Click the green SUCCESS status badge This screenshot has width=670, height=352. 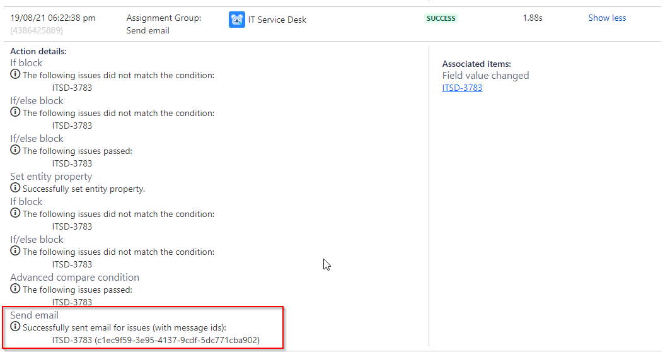[x=441, y=18]
